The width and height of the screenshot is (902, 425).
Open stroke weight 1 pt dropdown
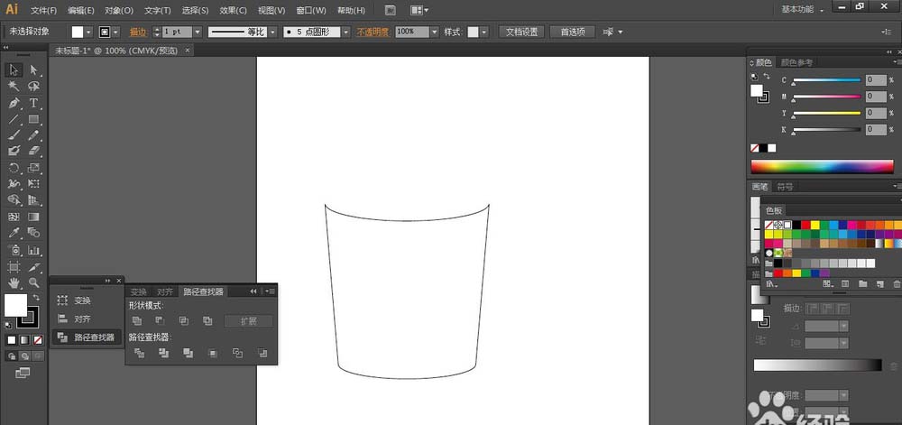click(198, 32)
